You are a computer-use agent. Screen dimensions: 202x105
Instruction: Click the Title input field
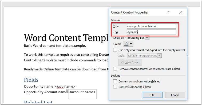coord(151,26)
